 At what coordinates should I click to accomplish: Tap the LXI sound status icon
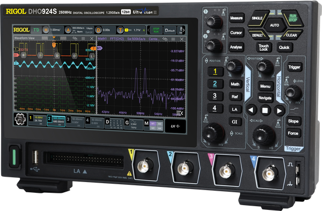click(x=175, y=126)
